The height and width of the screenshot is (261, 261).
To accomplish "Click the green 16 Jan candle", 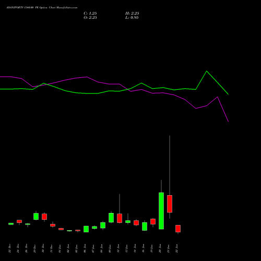I will (145, 227).
